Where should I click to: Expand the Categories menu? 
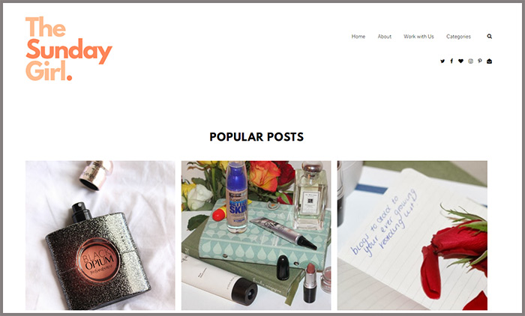458,37
